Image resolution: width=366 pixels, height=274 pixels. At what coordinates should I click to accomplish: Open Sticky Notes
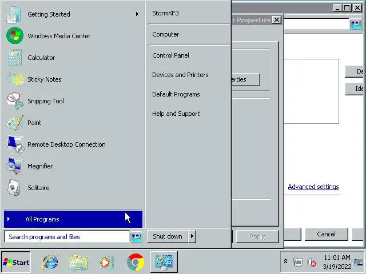click(73, 79)
